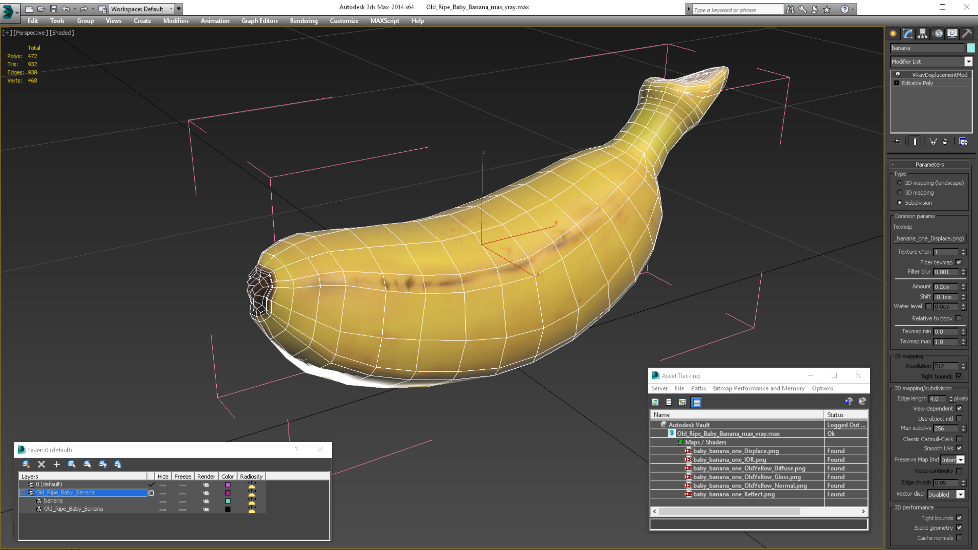Click Configure Modifier Sets icon

963,142
